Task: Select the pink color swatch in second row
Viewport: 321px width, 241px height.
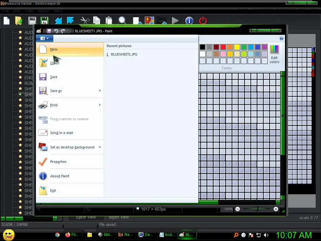Action: (223, 54)
